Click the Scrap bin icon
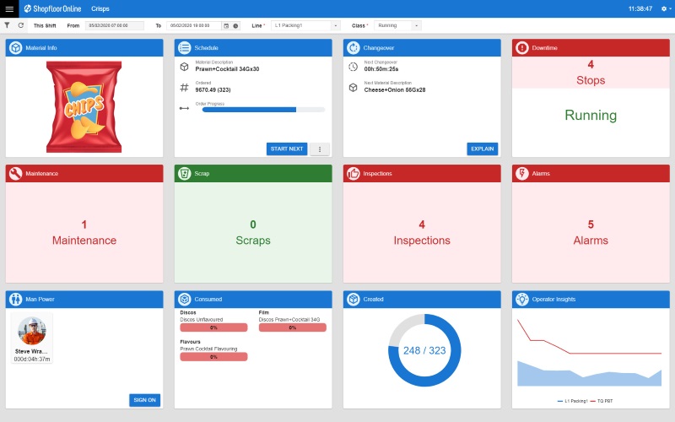Viewport: 675px width, 422px height. 184,174
